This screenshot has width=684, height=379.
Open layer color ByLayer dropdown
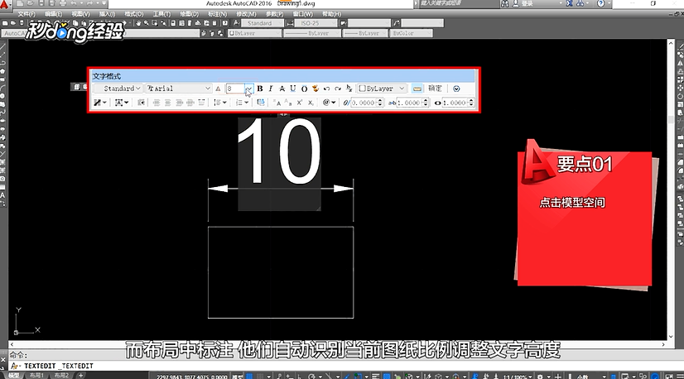coord(254,33)
